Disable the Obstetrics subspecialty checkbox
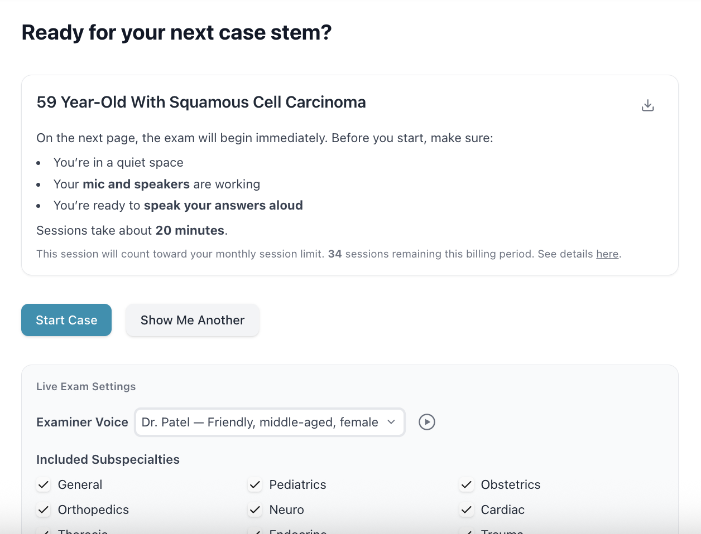The image size is (701, 534). (x=467, y=485)
